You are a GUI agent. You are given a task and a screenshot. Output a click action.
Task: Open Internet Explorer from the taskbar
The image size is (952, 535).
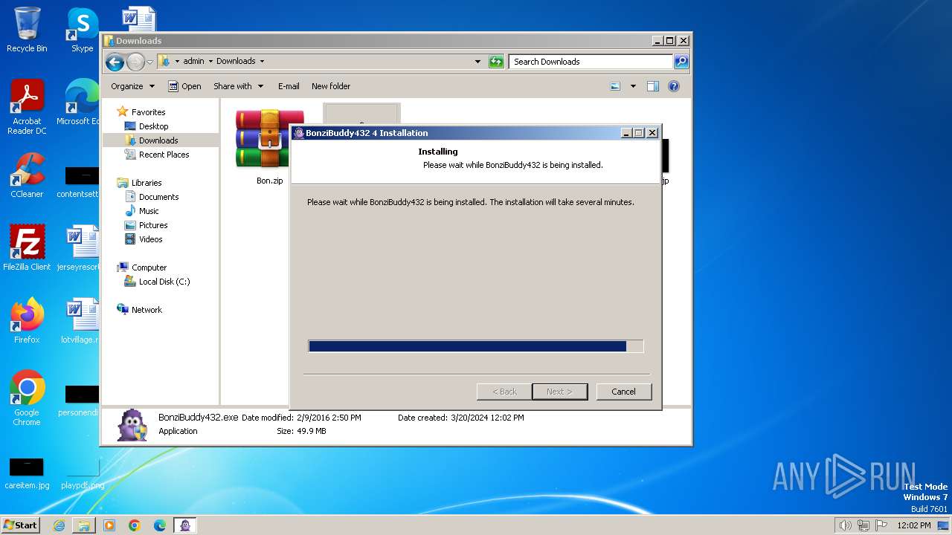(59, 525)
